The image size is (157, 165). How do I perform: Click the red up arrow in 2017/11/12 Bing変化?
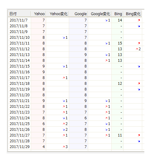(137, 49)
